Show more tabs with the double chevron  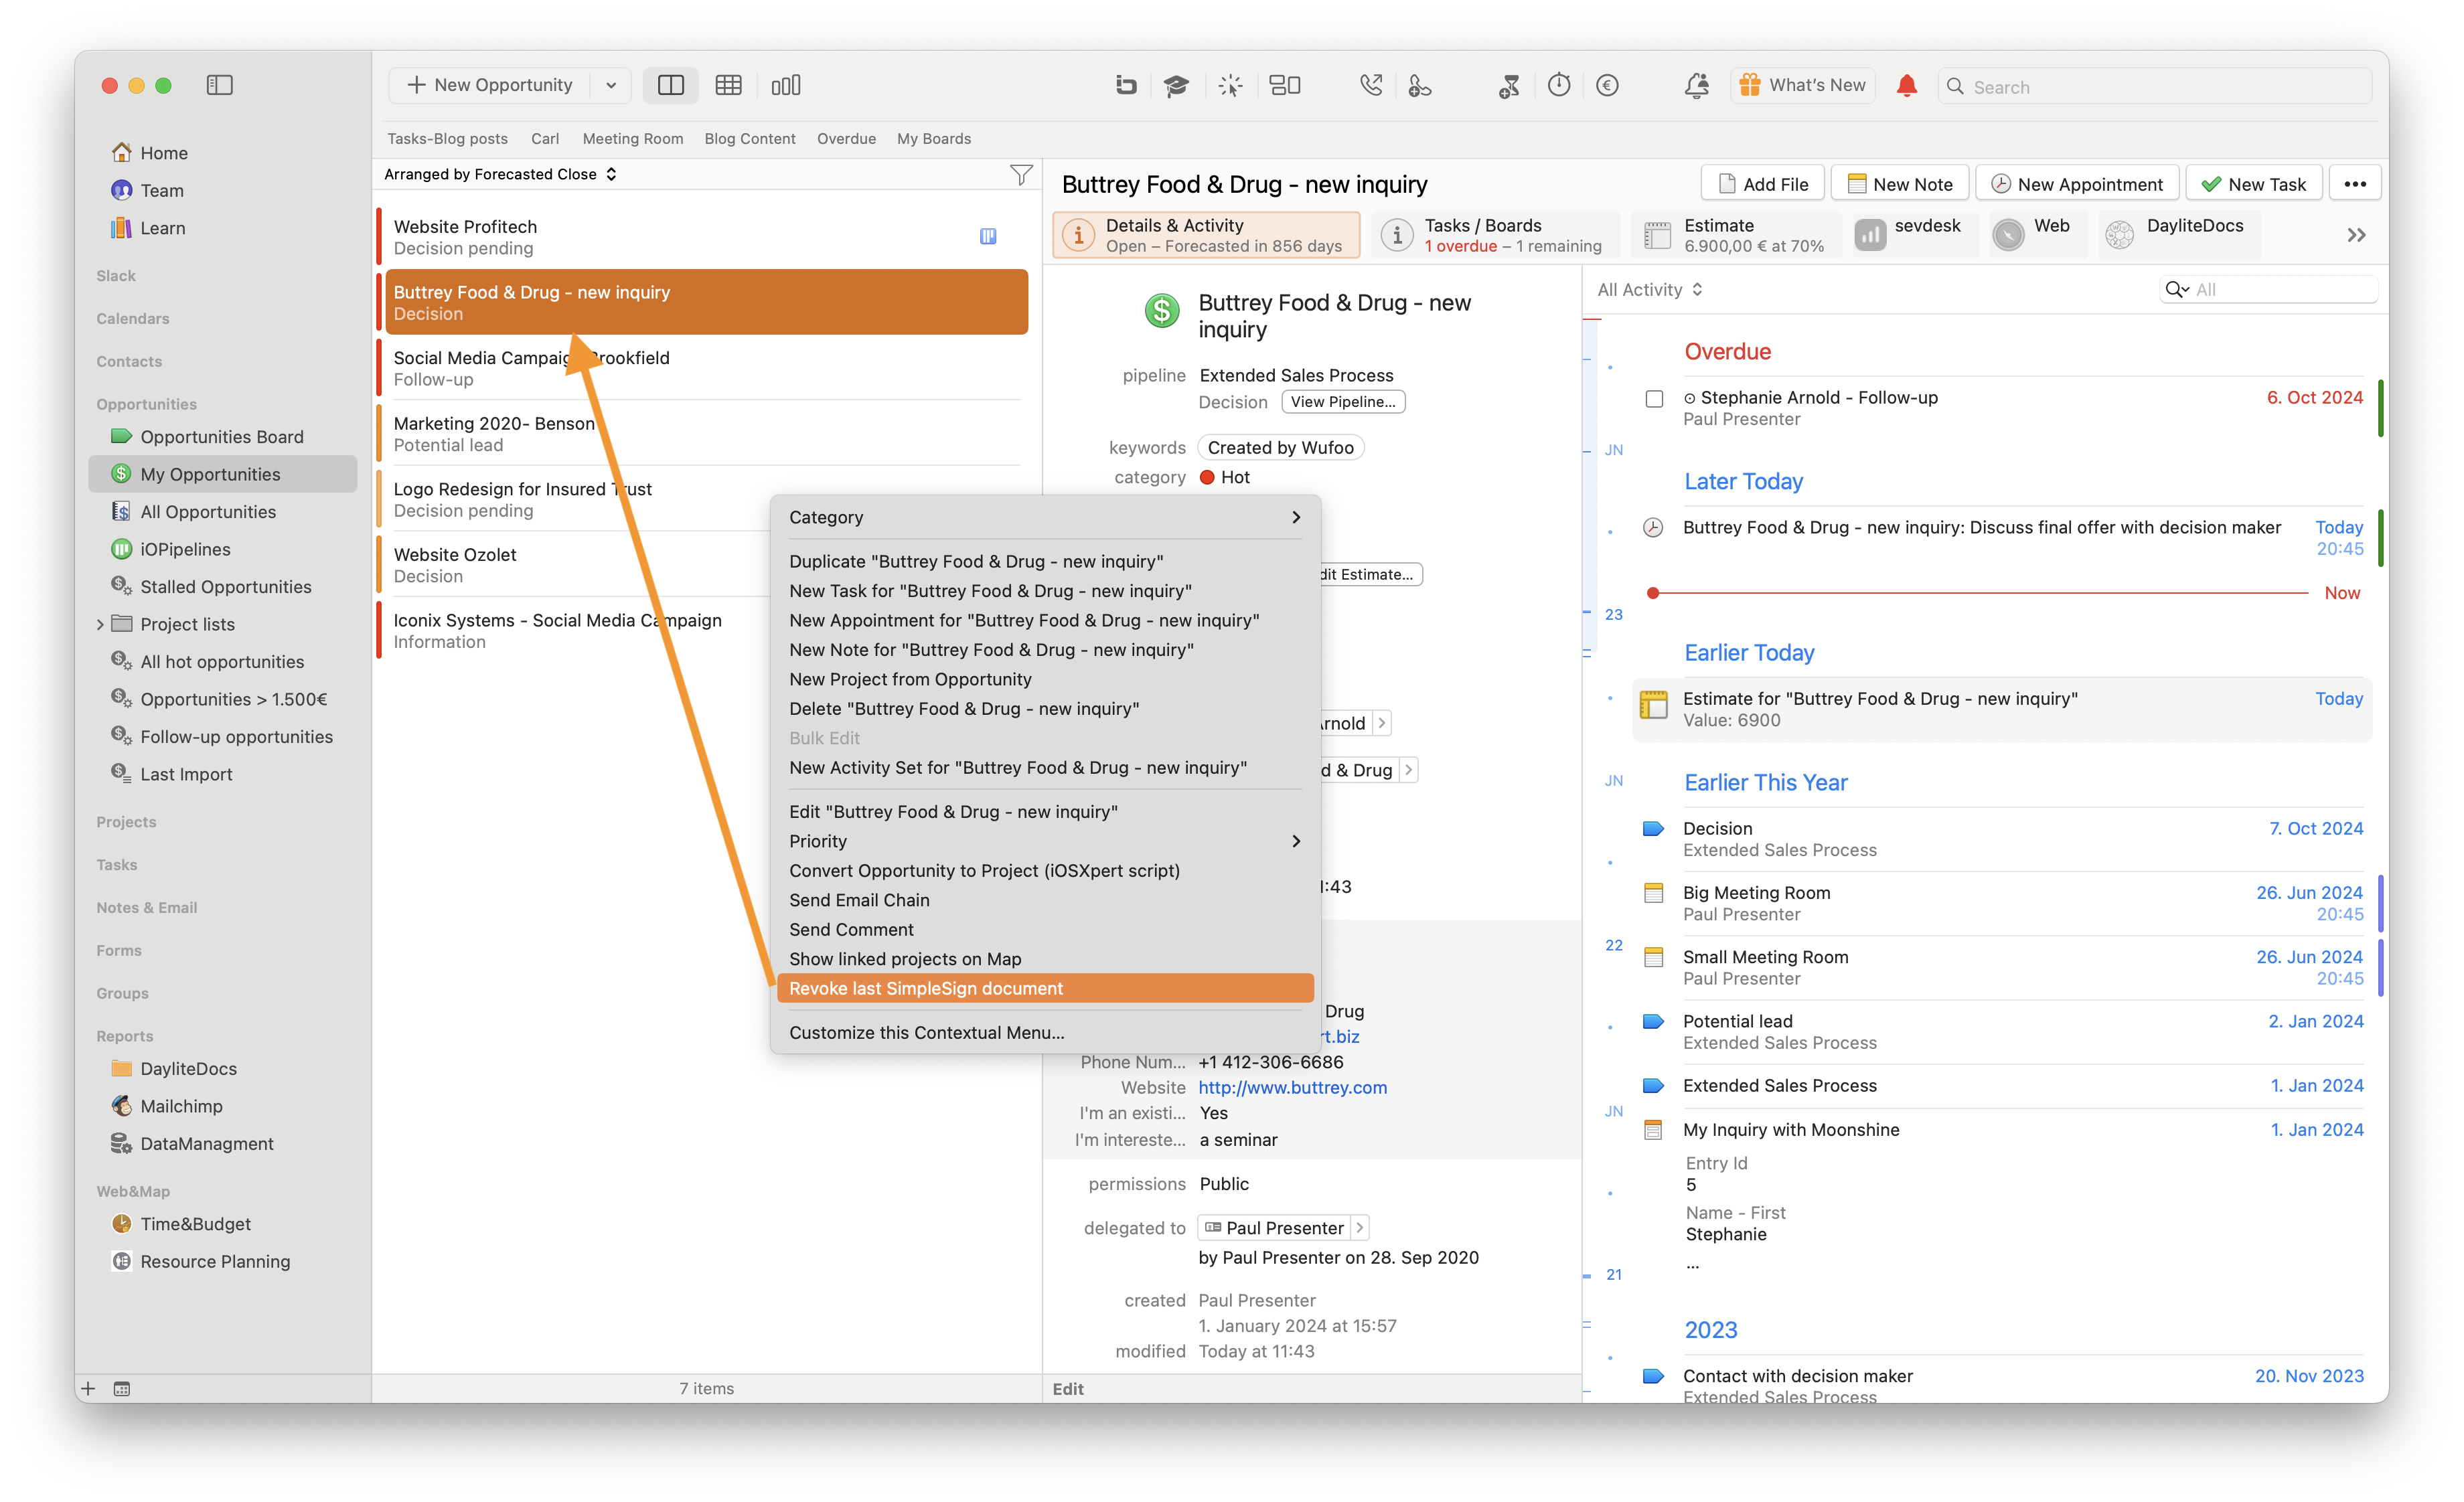pos(2356,236)
